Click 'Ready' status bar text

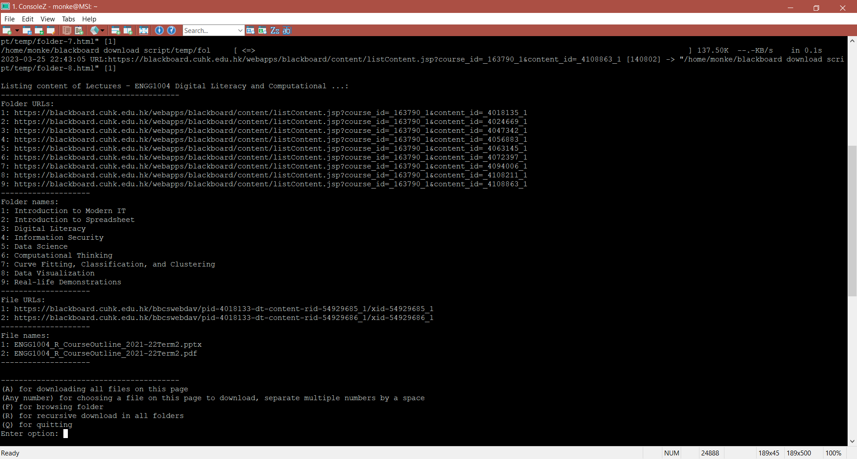click(x=10, y=453)
